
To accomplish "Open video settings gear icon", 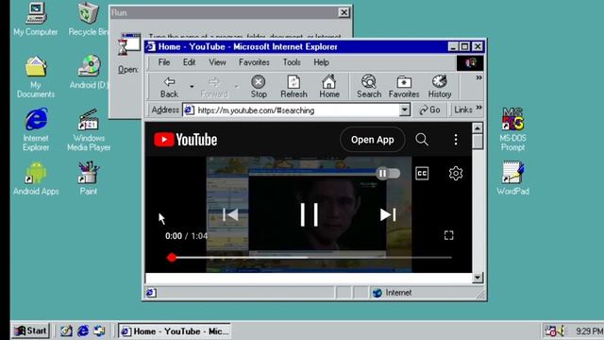I will click(x=456, y=173).
